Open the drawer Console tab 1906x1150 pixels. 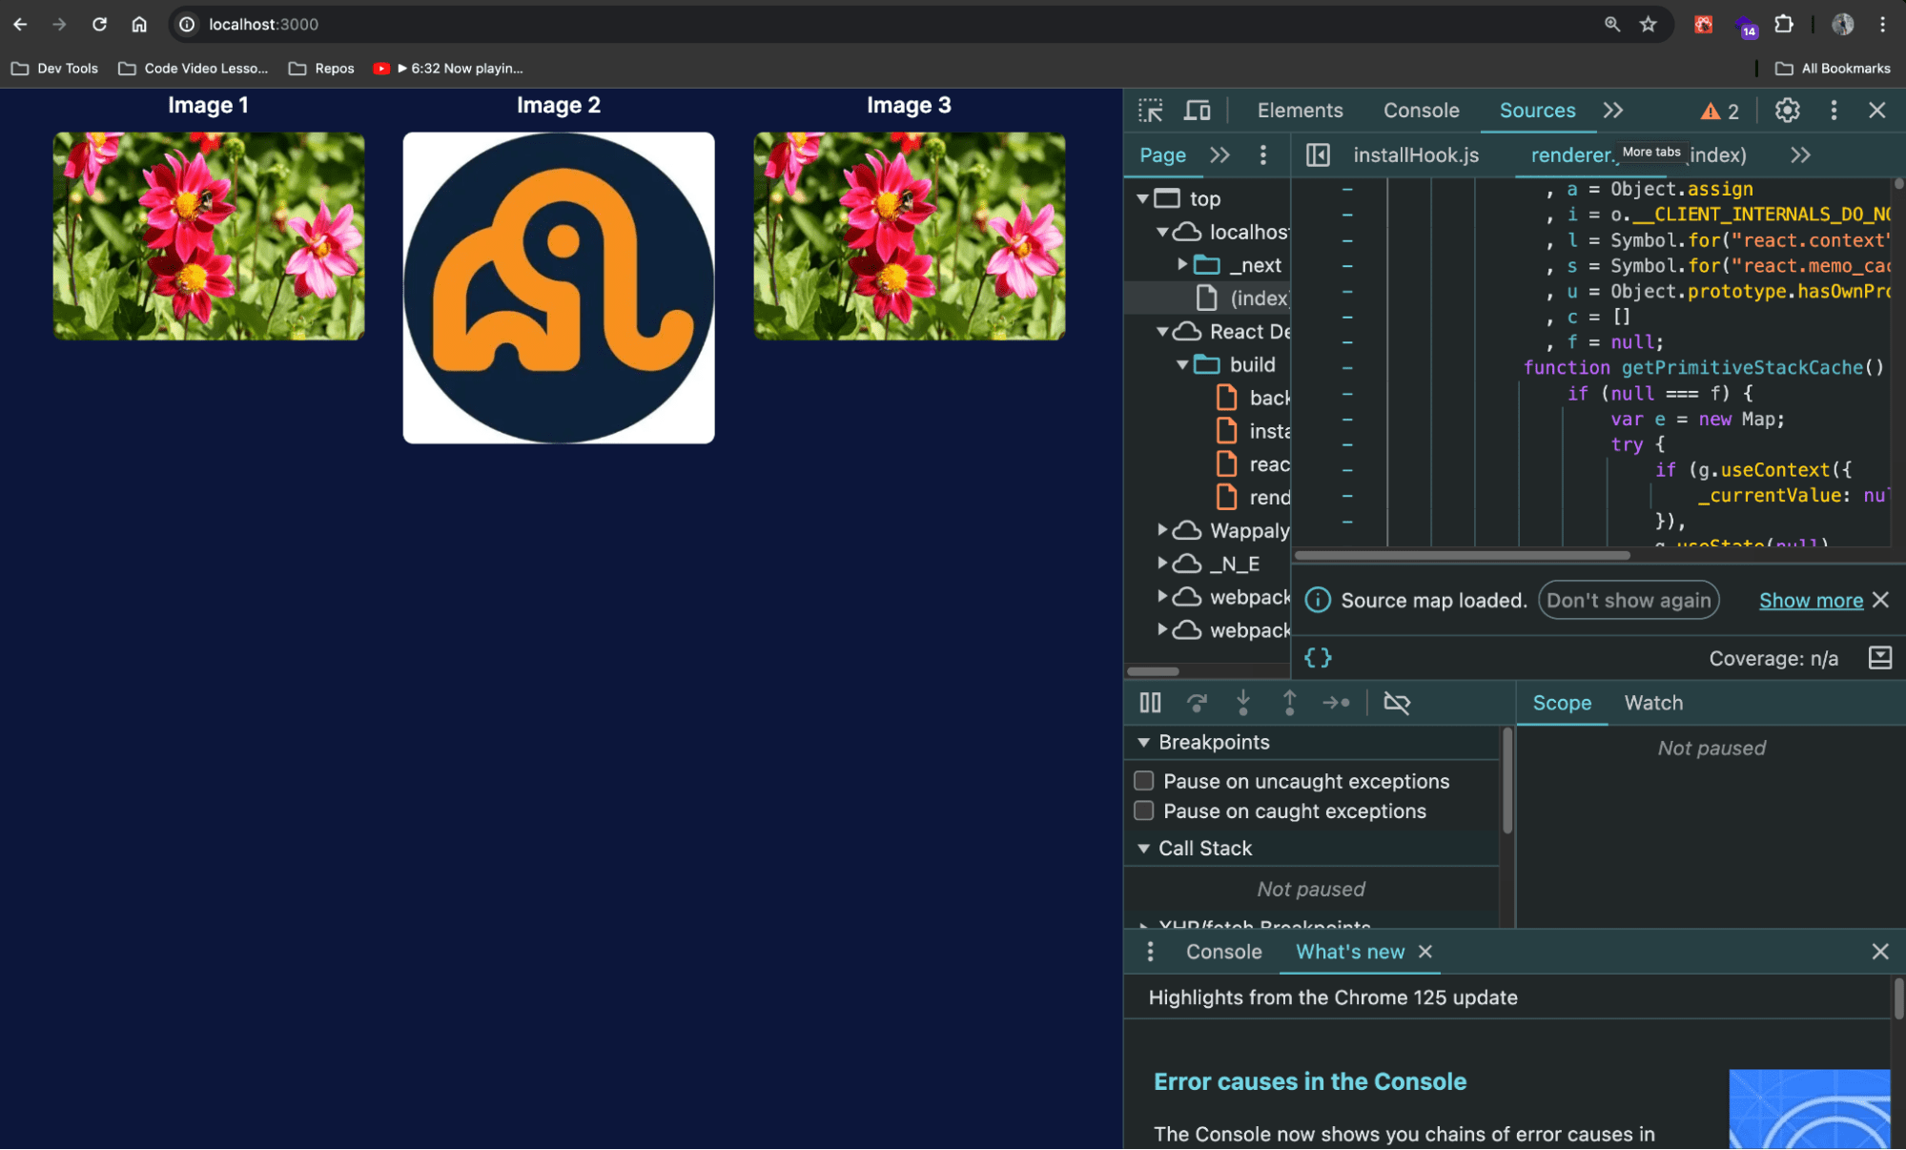1223,952
